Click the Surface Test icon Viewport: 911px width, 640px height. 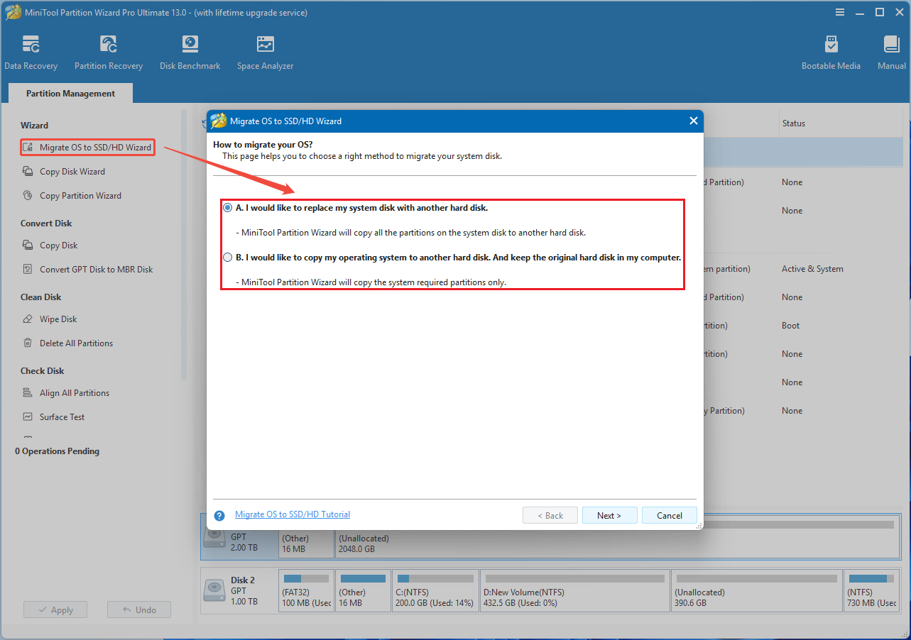[x=28, y=417]
